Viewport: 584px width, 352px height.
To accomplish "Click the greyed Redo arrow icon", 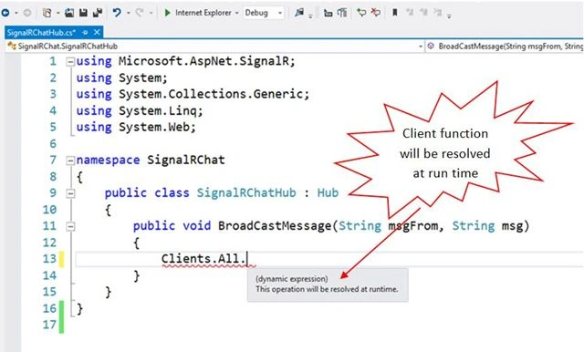I will [x=140, y=13].
